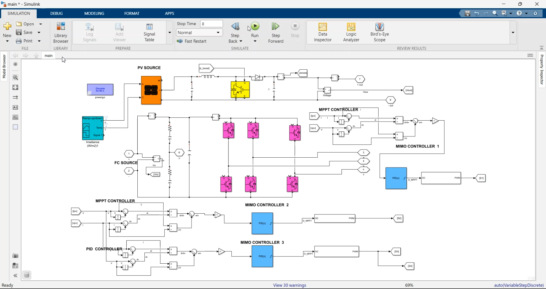Viewport: 546px width, 289px height.
Task: Click the Stop Time input field
Action: [211, 24]
